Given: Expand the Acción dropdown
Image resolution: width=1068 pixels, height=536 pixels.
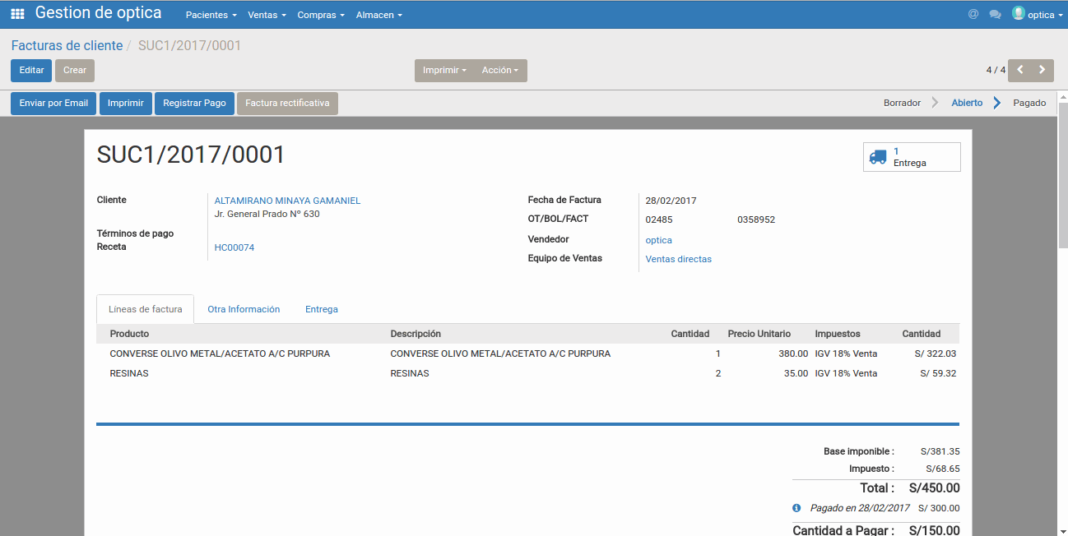Looking at the screenshot, I should pyautogui.click(x=499, y=71).
